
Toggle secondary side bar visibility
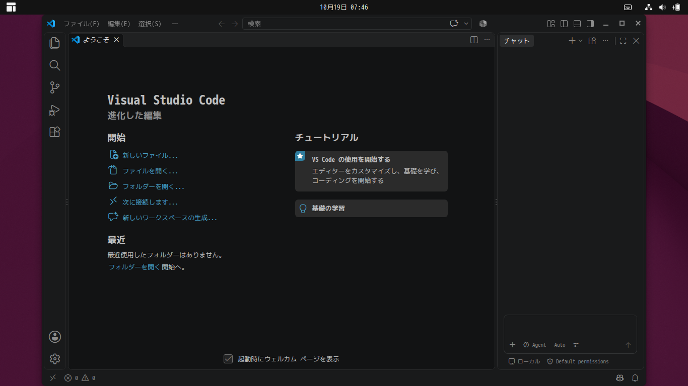590,24
